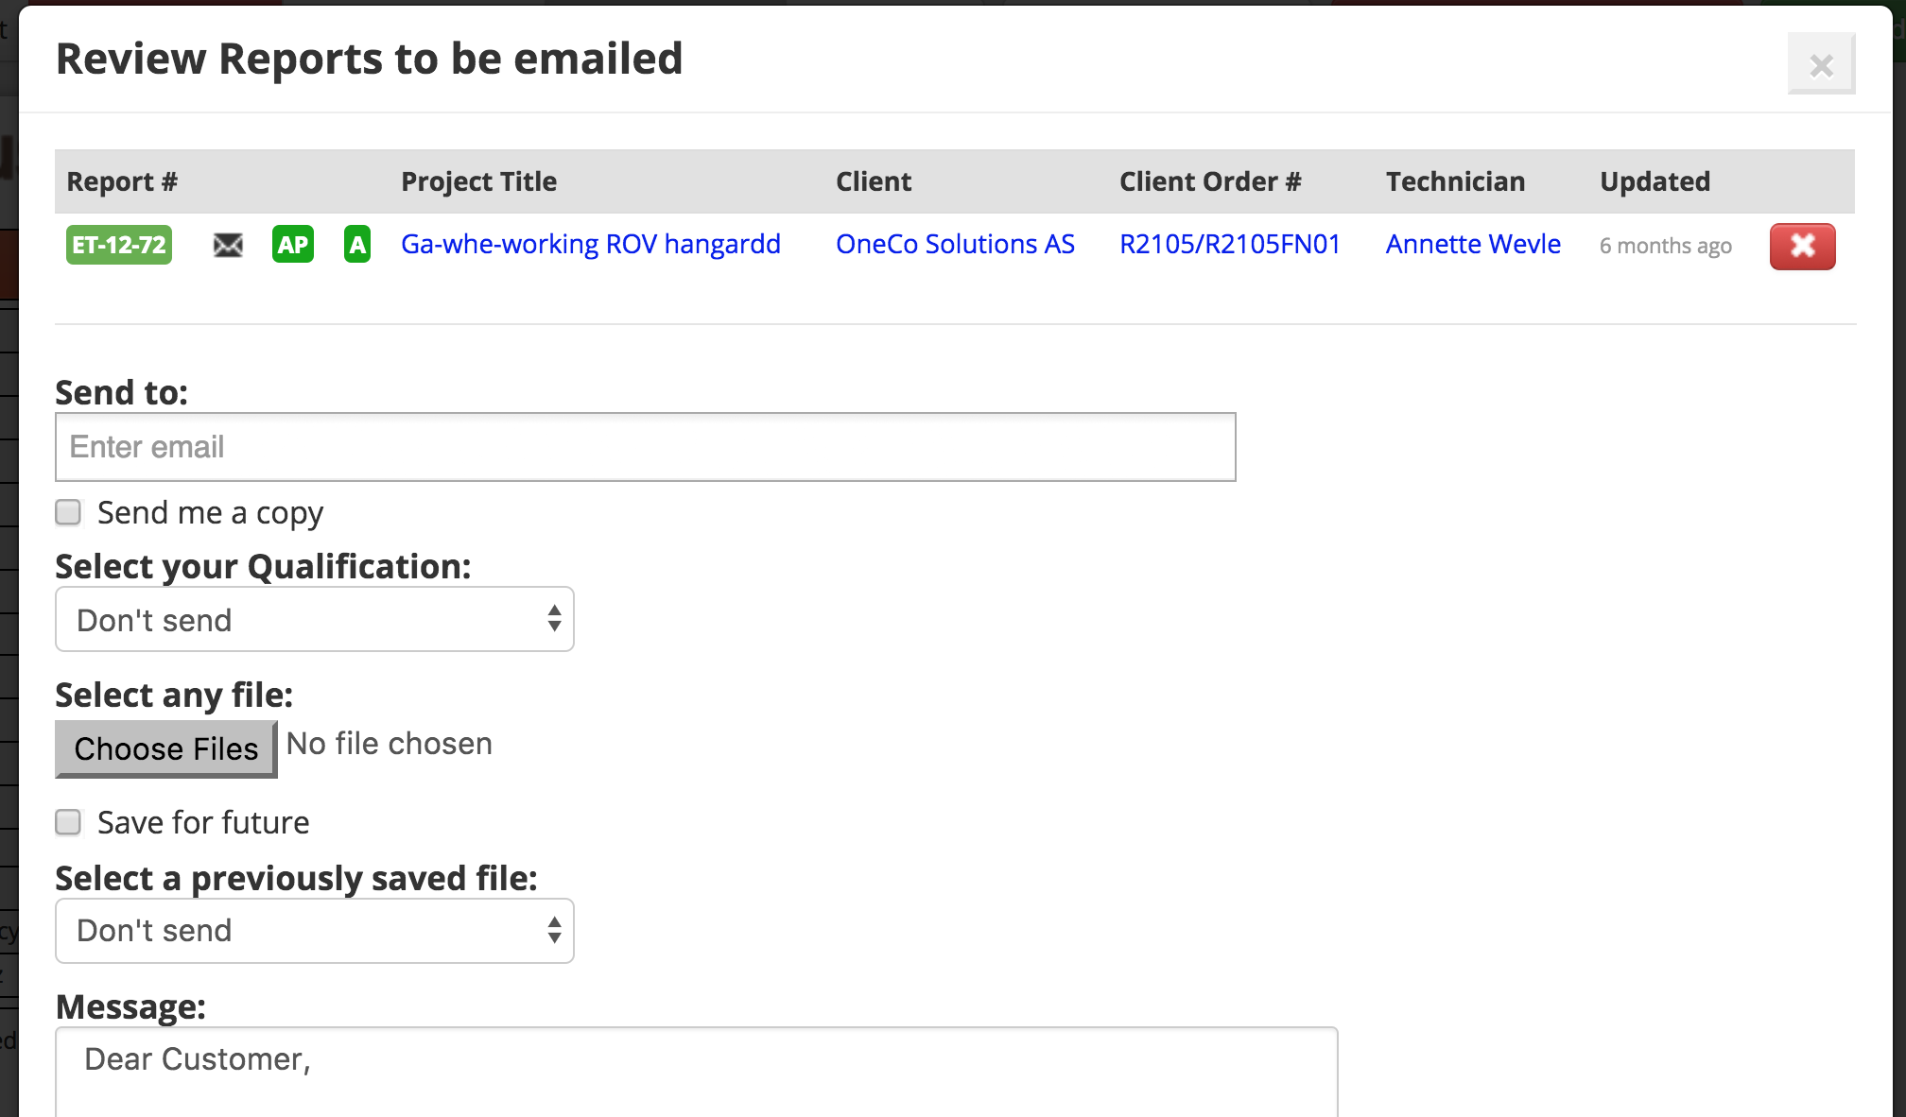Image resolution: width=1906 pixels, height=1117 pixels.
Task: Open the Ga-whe-working ROV hangardd project link
Action: pos(591,244)
